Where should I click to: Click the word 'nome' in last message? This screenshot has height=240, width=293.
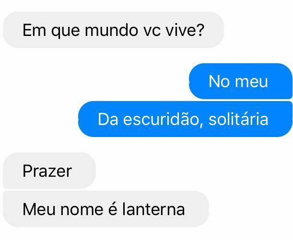[x=82, y=209]
